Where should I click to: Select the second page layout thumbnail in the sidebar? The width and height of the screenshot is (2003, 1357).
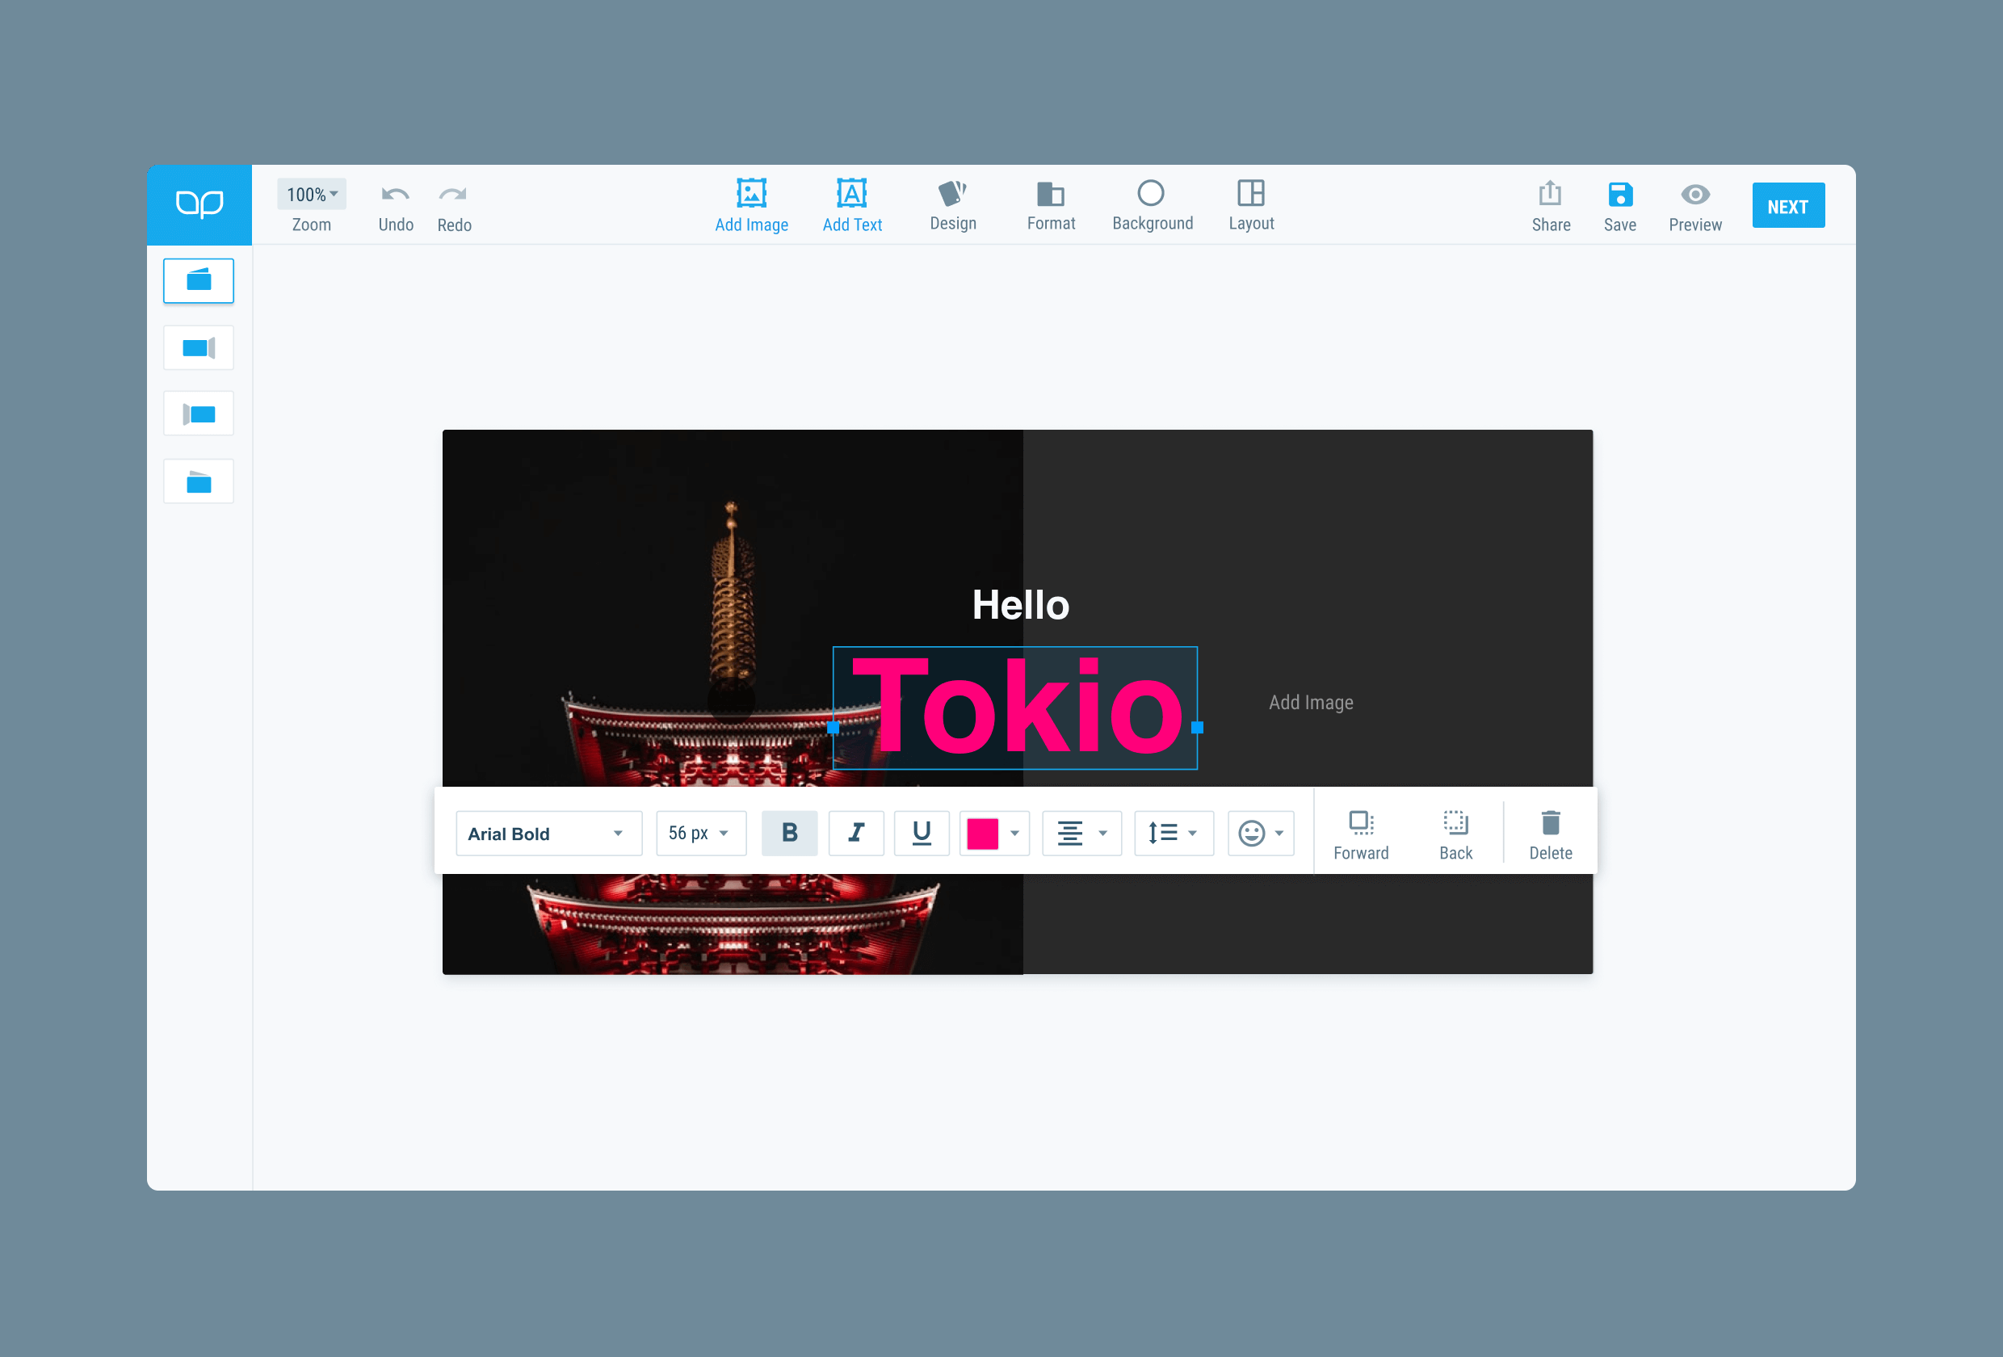pos(198,347)
